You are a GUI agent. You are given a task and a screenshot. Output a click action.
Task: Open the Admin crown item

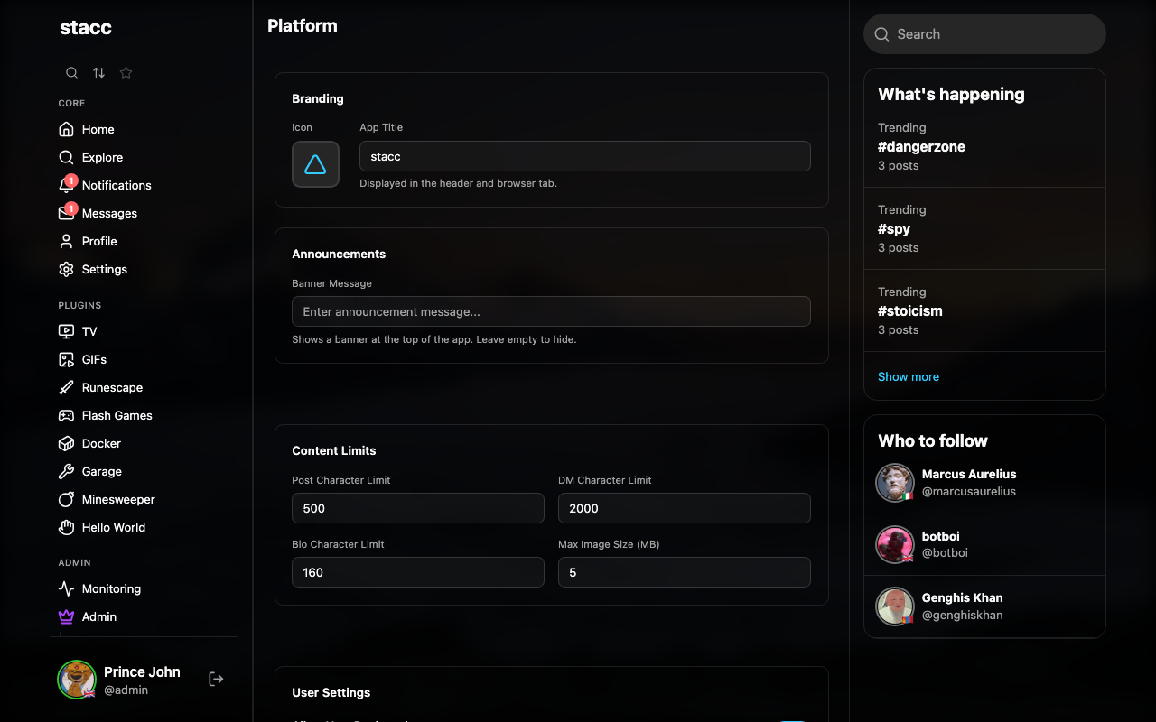click(x=98, y=616)
